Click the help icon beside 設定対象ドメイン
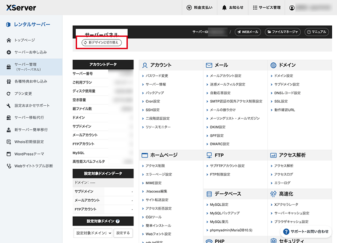 pyautogui.click(x=118, y=221)
